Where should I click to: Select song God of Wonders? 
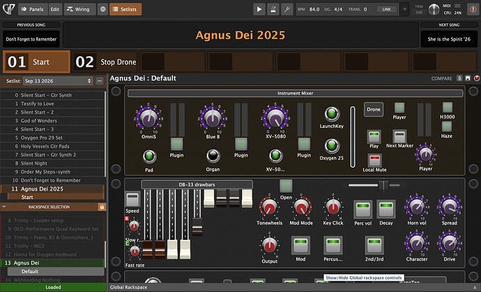(52, 120)
